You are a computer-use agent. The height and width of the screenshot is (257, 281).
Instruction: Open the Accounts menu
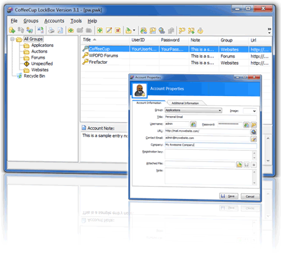pos(54,21)
